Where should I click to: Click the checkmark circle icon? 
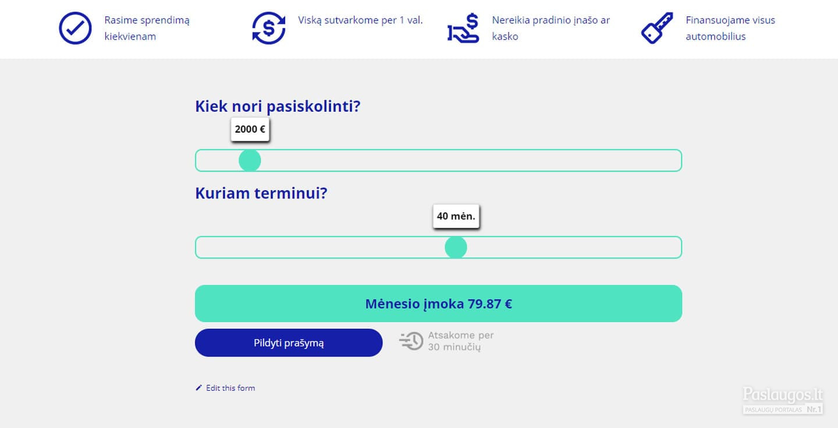[x=75, y=28]
